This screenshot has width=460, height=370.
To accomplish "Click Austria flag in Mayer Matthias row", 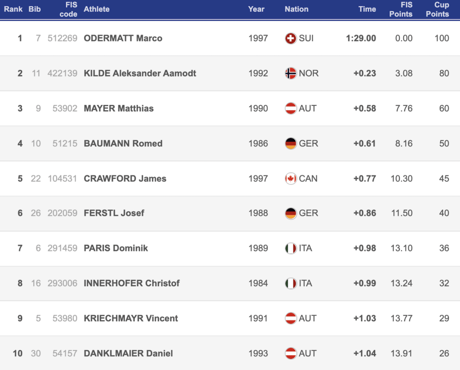I will coord(291,109).
